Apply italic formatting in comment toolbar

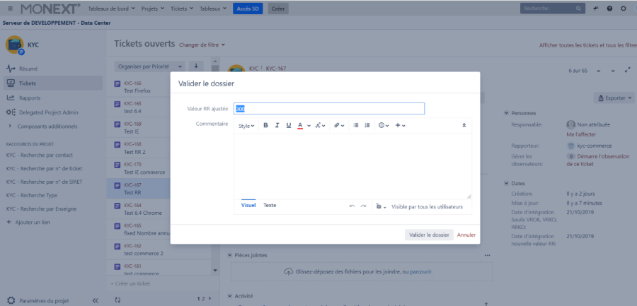tap(277, 125)
